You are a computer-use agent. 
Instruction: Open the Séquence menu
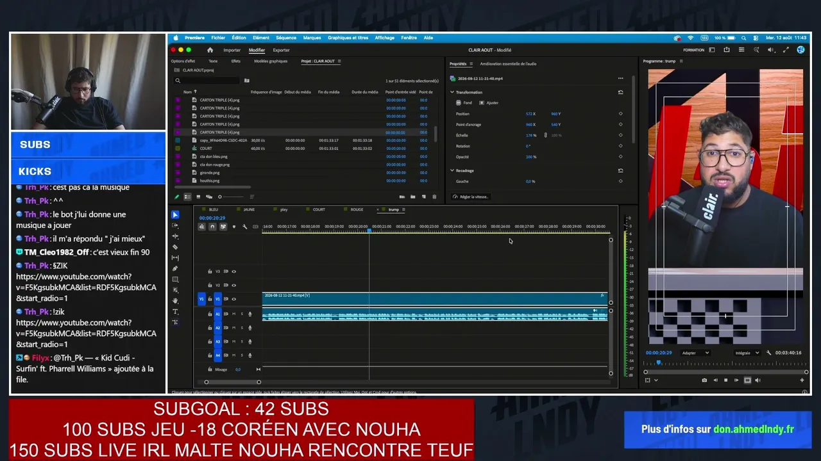point(286,38)
